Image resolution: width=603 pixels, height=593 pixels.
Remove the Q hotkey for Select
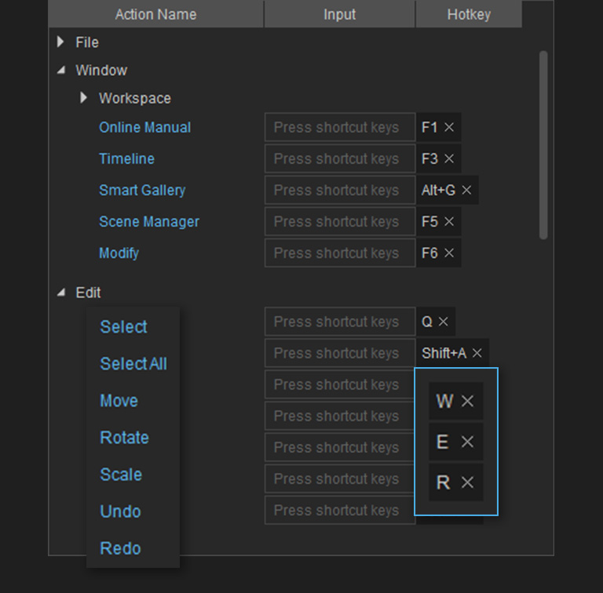tap(444, 322)
